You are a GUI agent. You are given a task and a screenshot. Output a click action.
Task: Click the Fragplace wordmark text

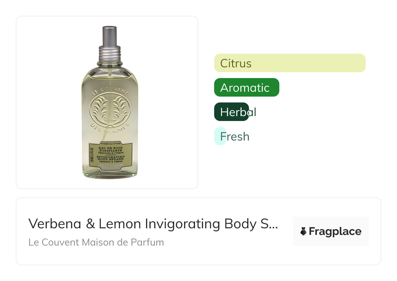pos(335,231)
